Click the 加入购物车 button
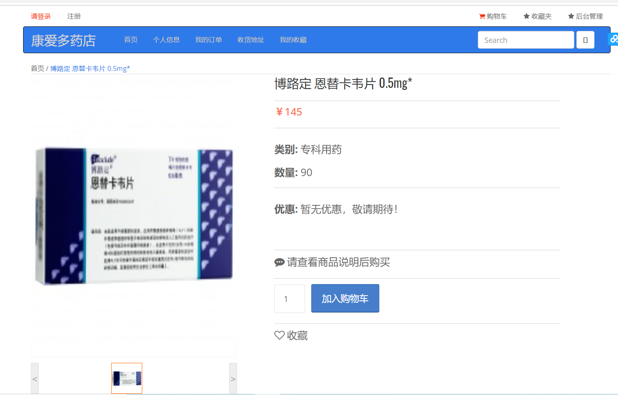 click(345, 298)
